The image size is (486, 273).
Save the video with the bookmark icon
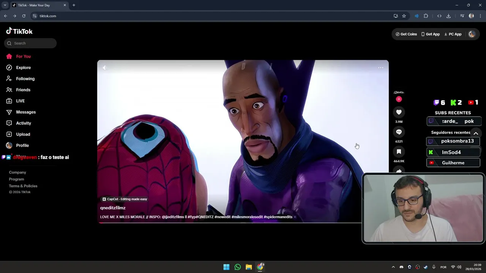[399, 152]
